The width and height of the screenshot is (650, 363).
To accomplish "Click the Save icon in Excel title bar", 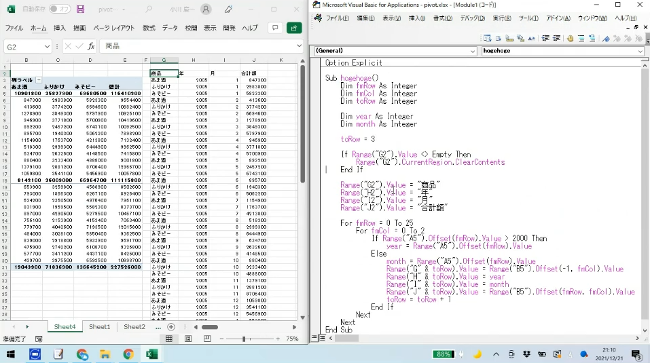I will (81, 9).
